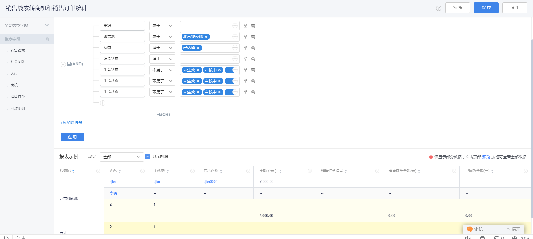
Task: Click the +添加筛选器 link
Action: (x=71, y=123)
